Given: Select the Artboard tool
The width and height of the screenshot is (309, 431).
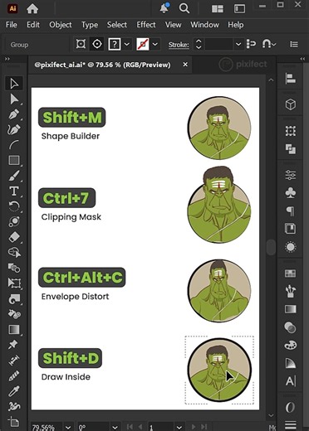Looking at the screenshot, I should [14, 422].
